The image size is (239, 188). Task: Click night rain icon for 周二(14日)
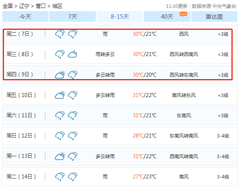click(72, 176)
